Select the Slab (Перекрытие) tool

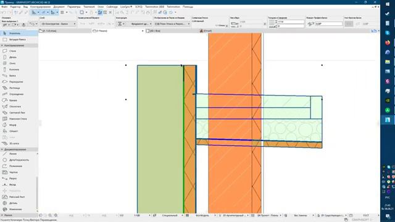click(19, 82)
